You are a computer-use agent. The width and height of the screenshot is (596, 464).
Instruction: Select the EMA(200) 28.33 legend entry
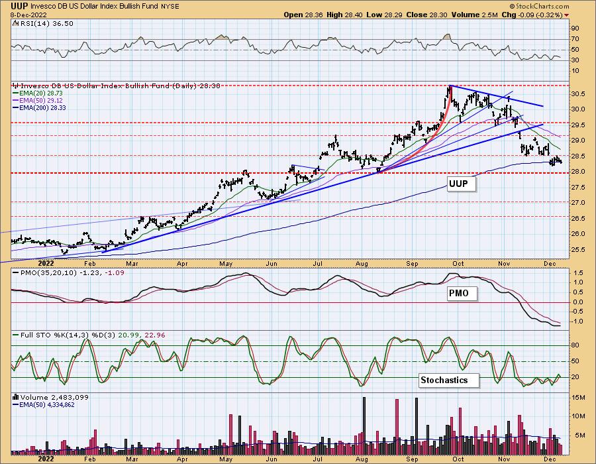39,107
